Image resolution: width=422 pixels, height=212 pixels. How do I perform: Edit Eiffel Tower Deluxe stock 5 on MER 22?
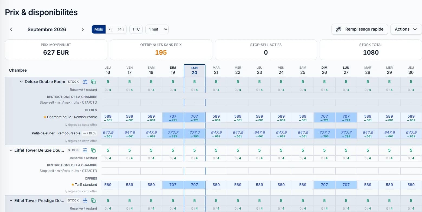click(238, 150)
